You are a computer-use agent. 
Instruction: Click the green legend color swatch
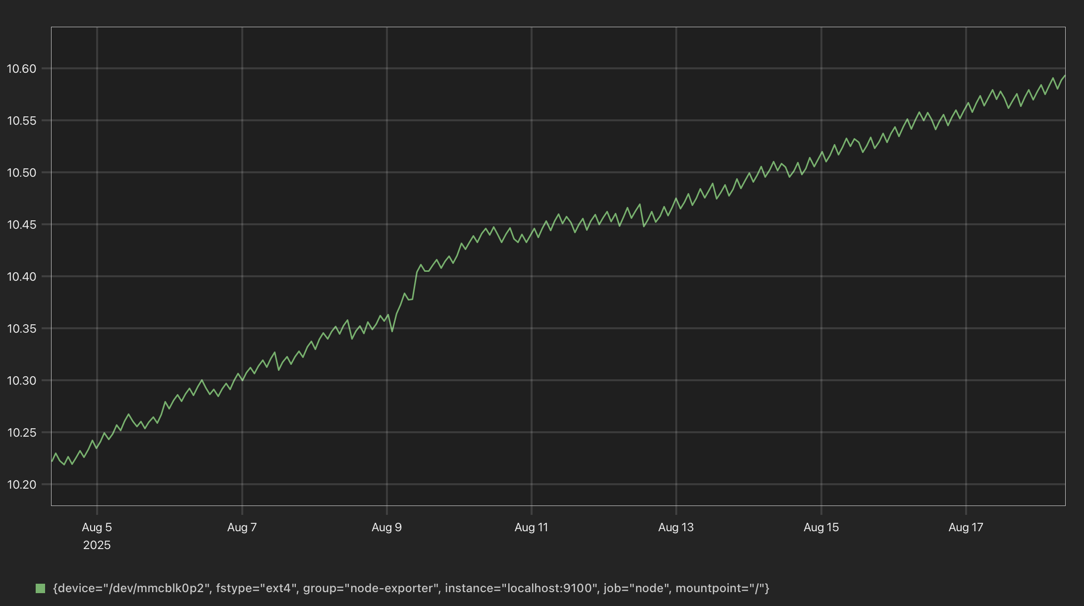[x=41, y=588]
